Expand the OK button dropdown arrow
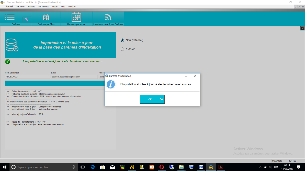 click(x=162, y=99)
